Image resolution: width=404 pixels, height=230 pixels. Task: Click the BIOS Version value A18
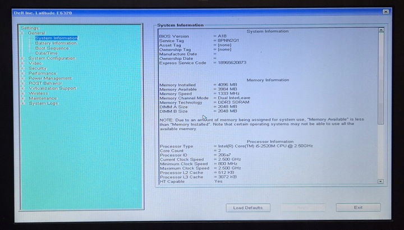coord(222,36)
